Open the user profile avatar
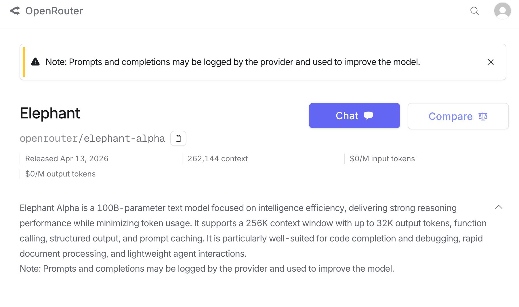 (x=502, y=11)
